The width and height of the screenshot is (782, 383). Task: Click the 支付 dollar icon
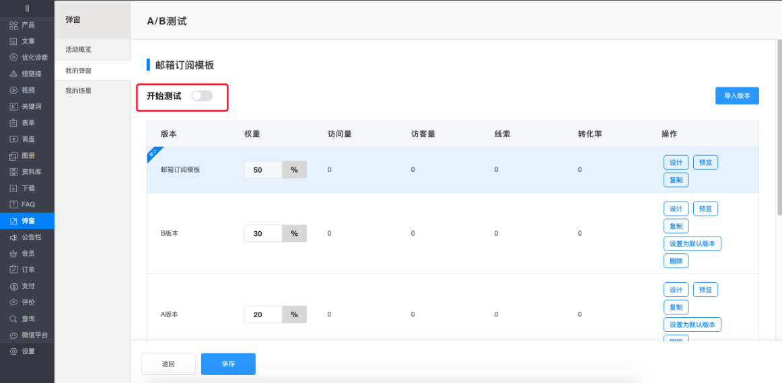pyautogui.click(x=13, y=286)
